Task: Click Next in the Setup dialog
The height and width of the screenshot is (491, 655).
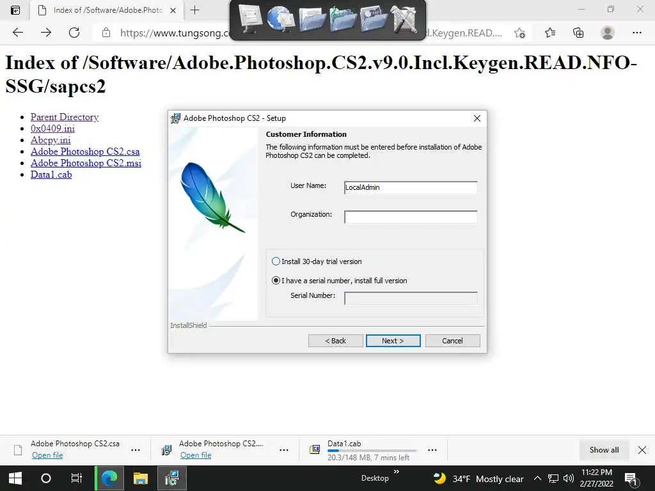Action: [x=393, y=341]
